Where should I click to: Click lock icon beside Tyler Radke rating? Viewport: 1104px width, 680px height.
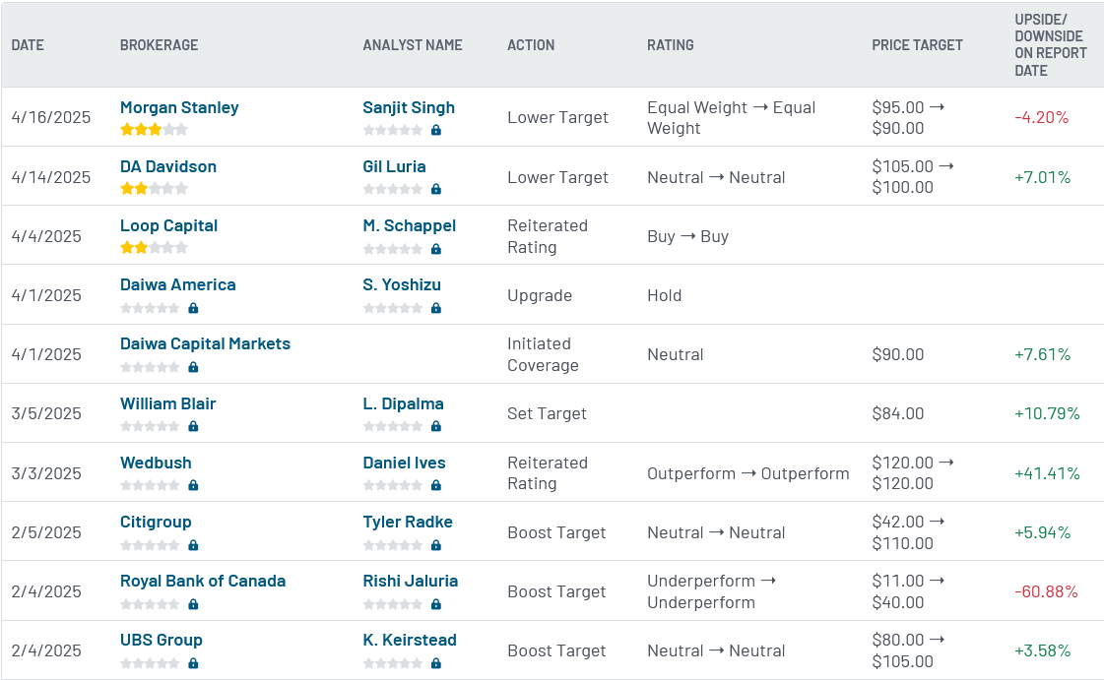click(436, 544)
